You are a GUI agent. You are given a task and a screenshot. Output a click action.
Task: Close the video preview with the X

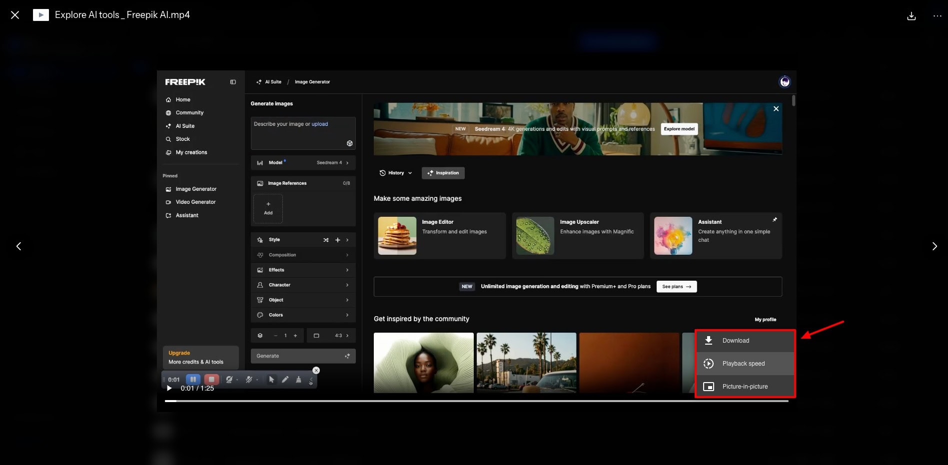pyautogui.click(x=15, y=15)
